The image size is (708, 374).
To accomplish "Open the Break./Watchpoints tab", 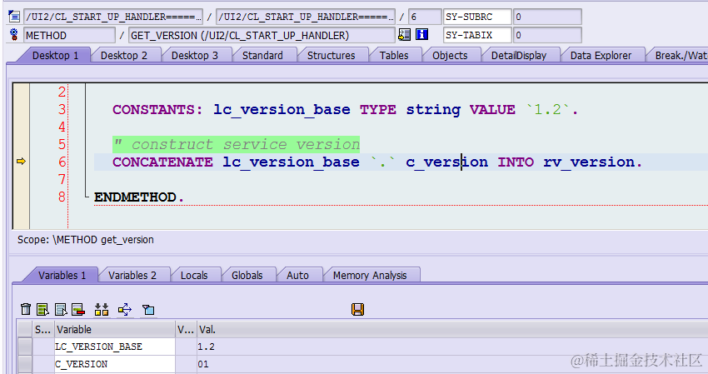I will pos(680,56).
